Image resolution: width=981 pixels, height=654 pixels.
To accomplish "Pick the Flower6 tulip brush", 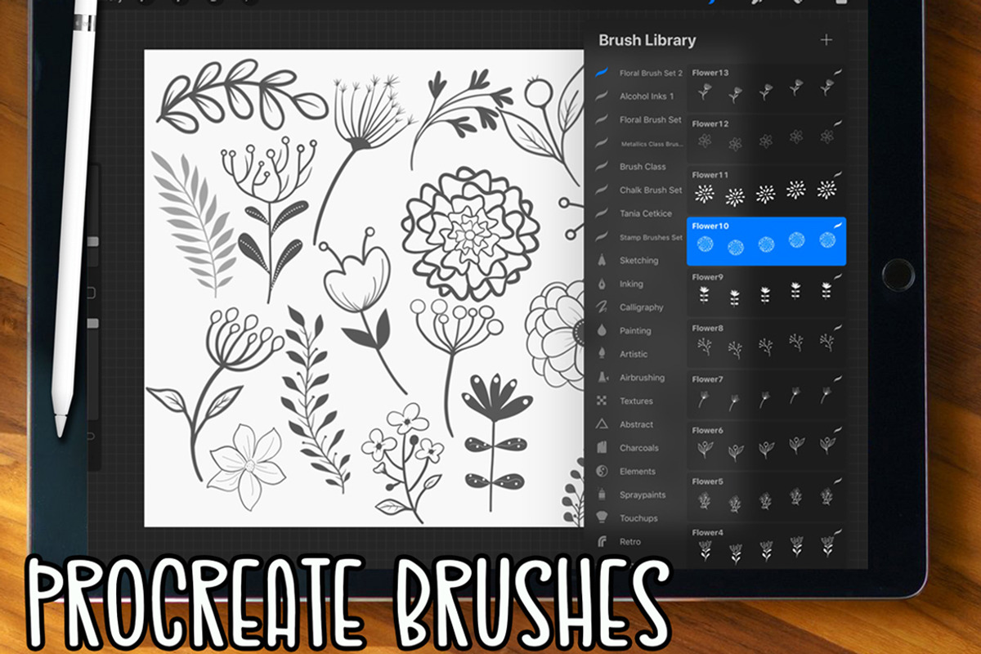I will 766,446.
